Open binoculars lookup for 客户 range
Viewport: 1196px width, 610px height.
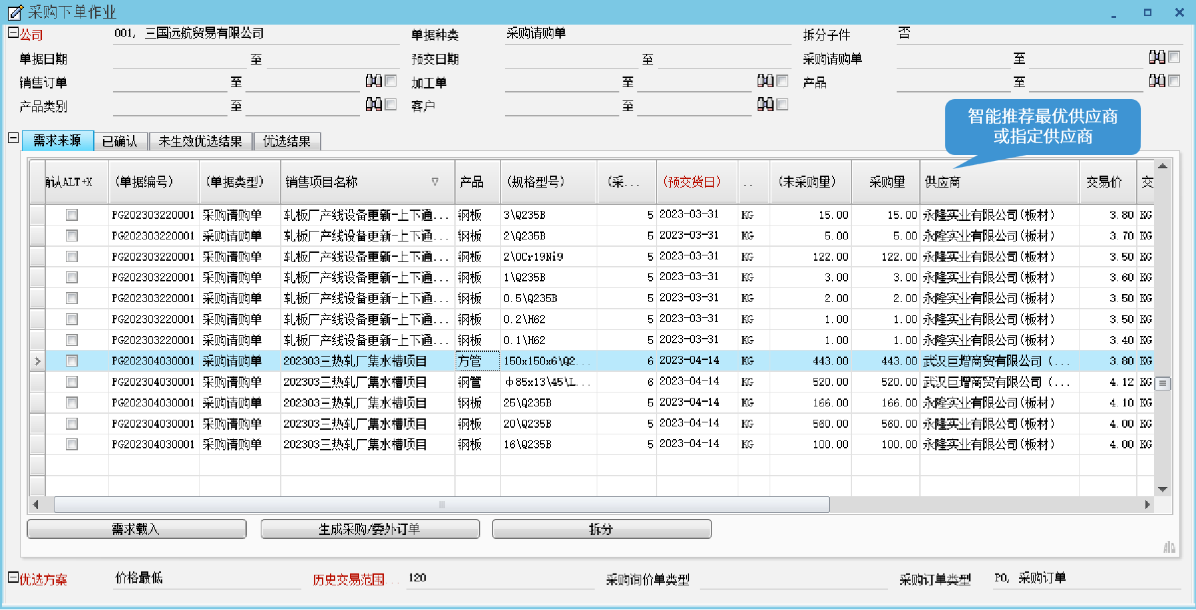[766, 104]
